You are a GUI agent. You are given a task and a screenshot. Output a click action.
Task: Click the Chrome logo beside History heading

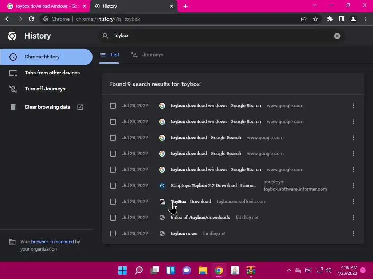(x=12, y=36)
